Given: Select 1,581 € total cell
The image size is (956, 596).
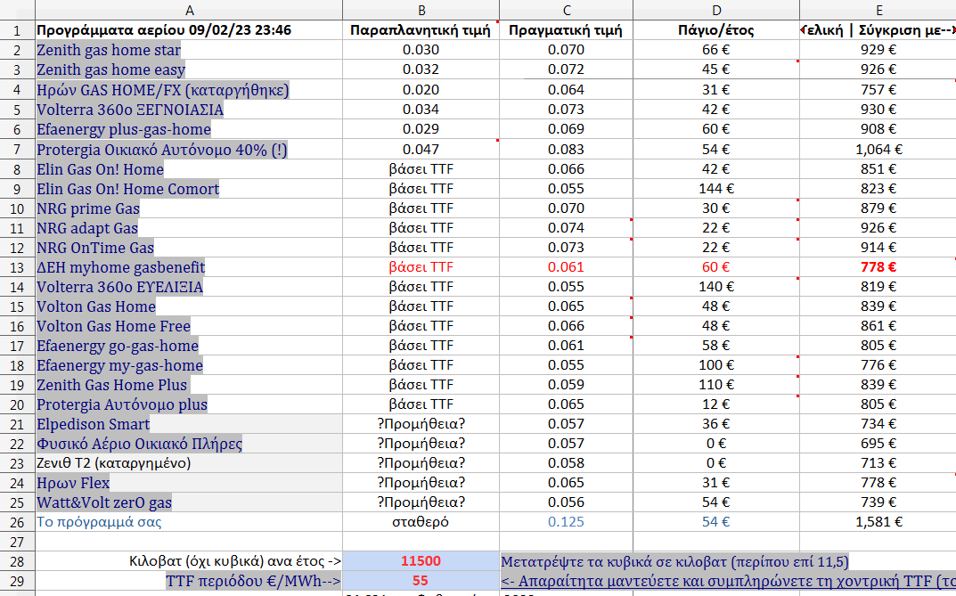Looking at the screenshot, I should click(878, 522).
